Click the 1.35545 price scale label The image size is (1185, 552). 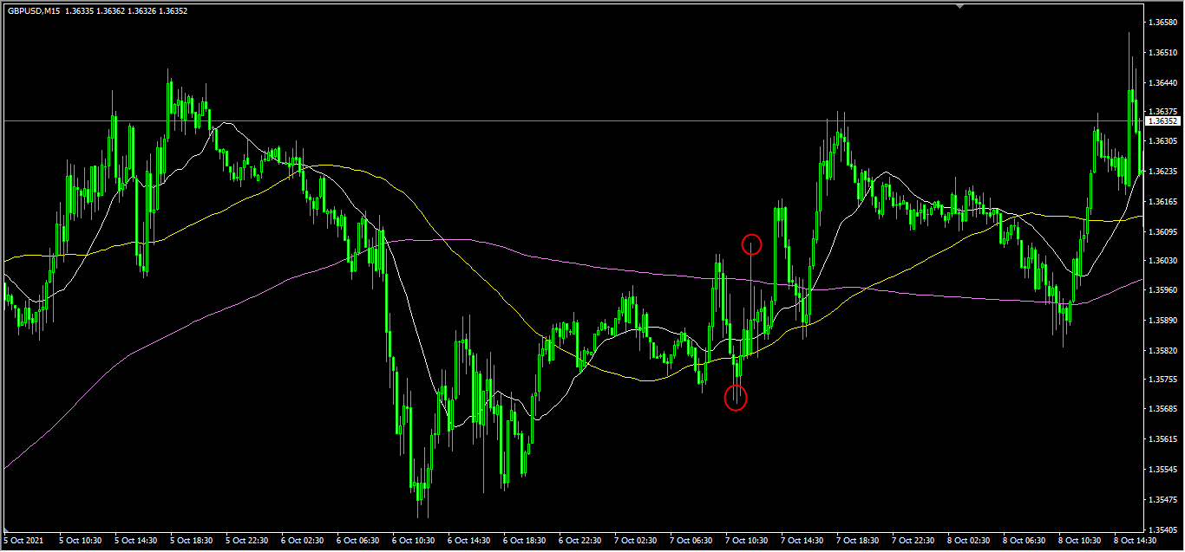click(1162, 470)
